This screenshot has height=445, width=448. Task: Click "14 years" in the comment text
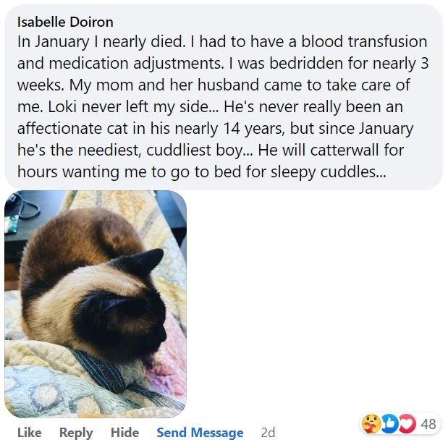click(289, 128)
